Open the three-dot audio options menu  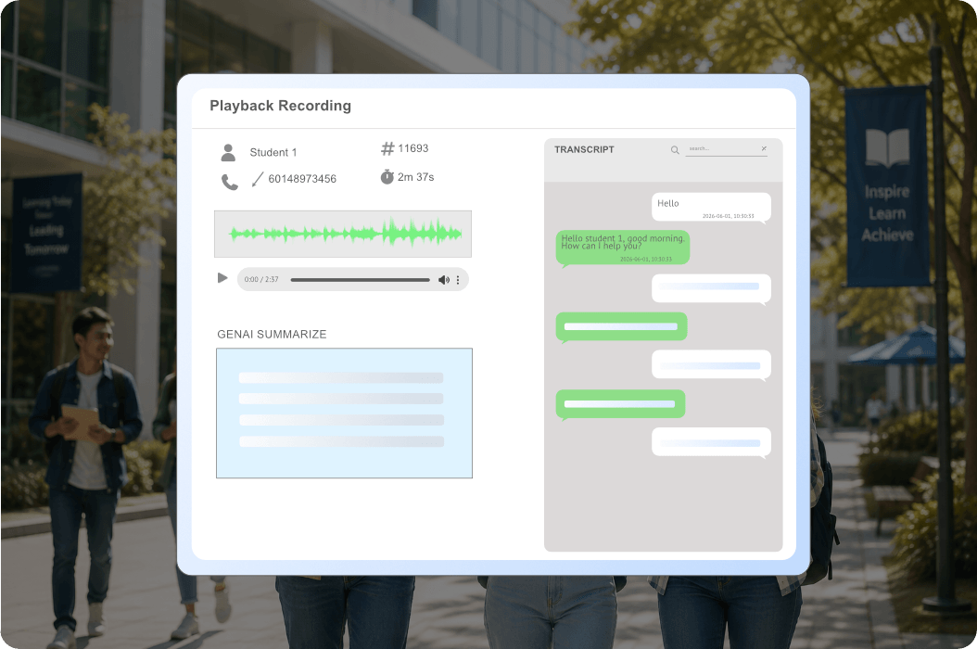click(x=458, y=280)
